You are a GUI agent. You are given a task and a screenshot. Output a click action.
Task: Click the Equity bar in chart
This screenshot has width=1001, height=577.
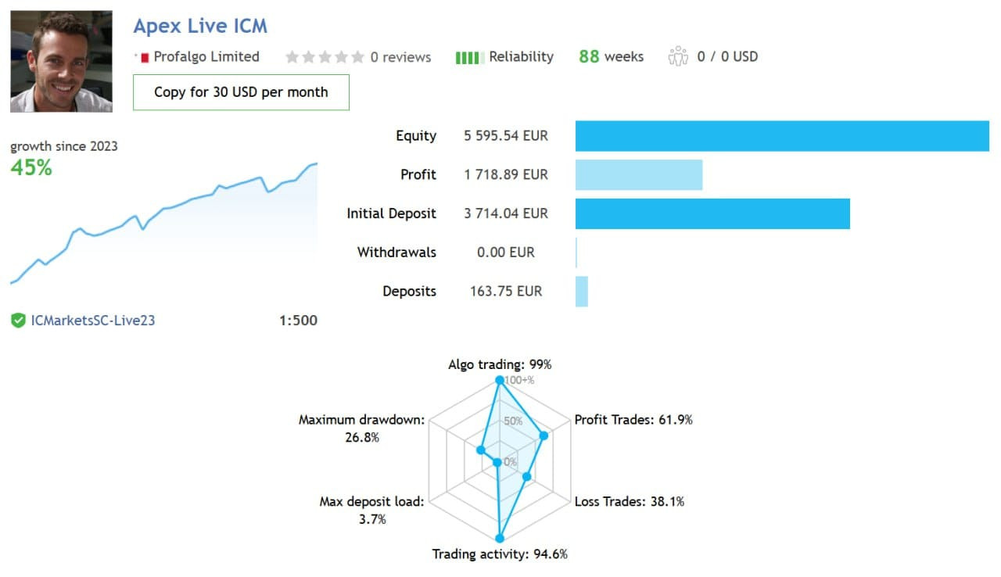pyautogui.click(x=782, y=136)
